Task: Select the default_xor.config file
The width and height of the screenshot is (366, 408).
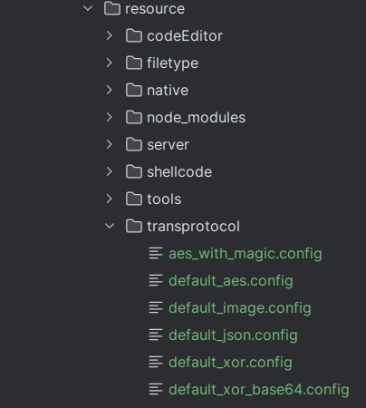Action: point(230,363)
